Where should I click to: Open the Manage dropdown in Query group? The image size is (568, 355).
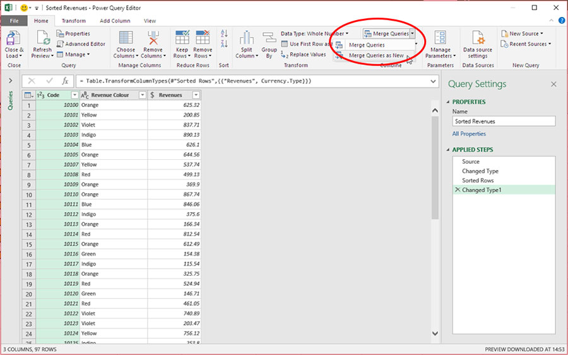point(73,55)
